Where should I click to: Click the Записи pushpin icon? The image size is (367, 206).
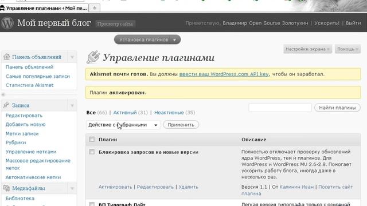click(6, 105)
